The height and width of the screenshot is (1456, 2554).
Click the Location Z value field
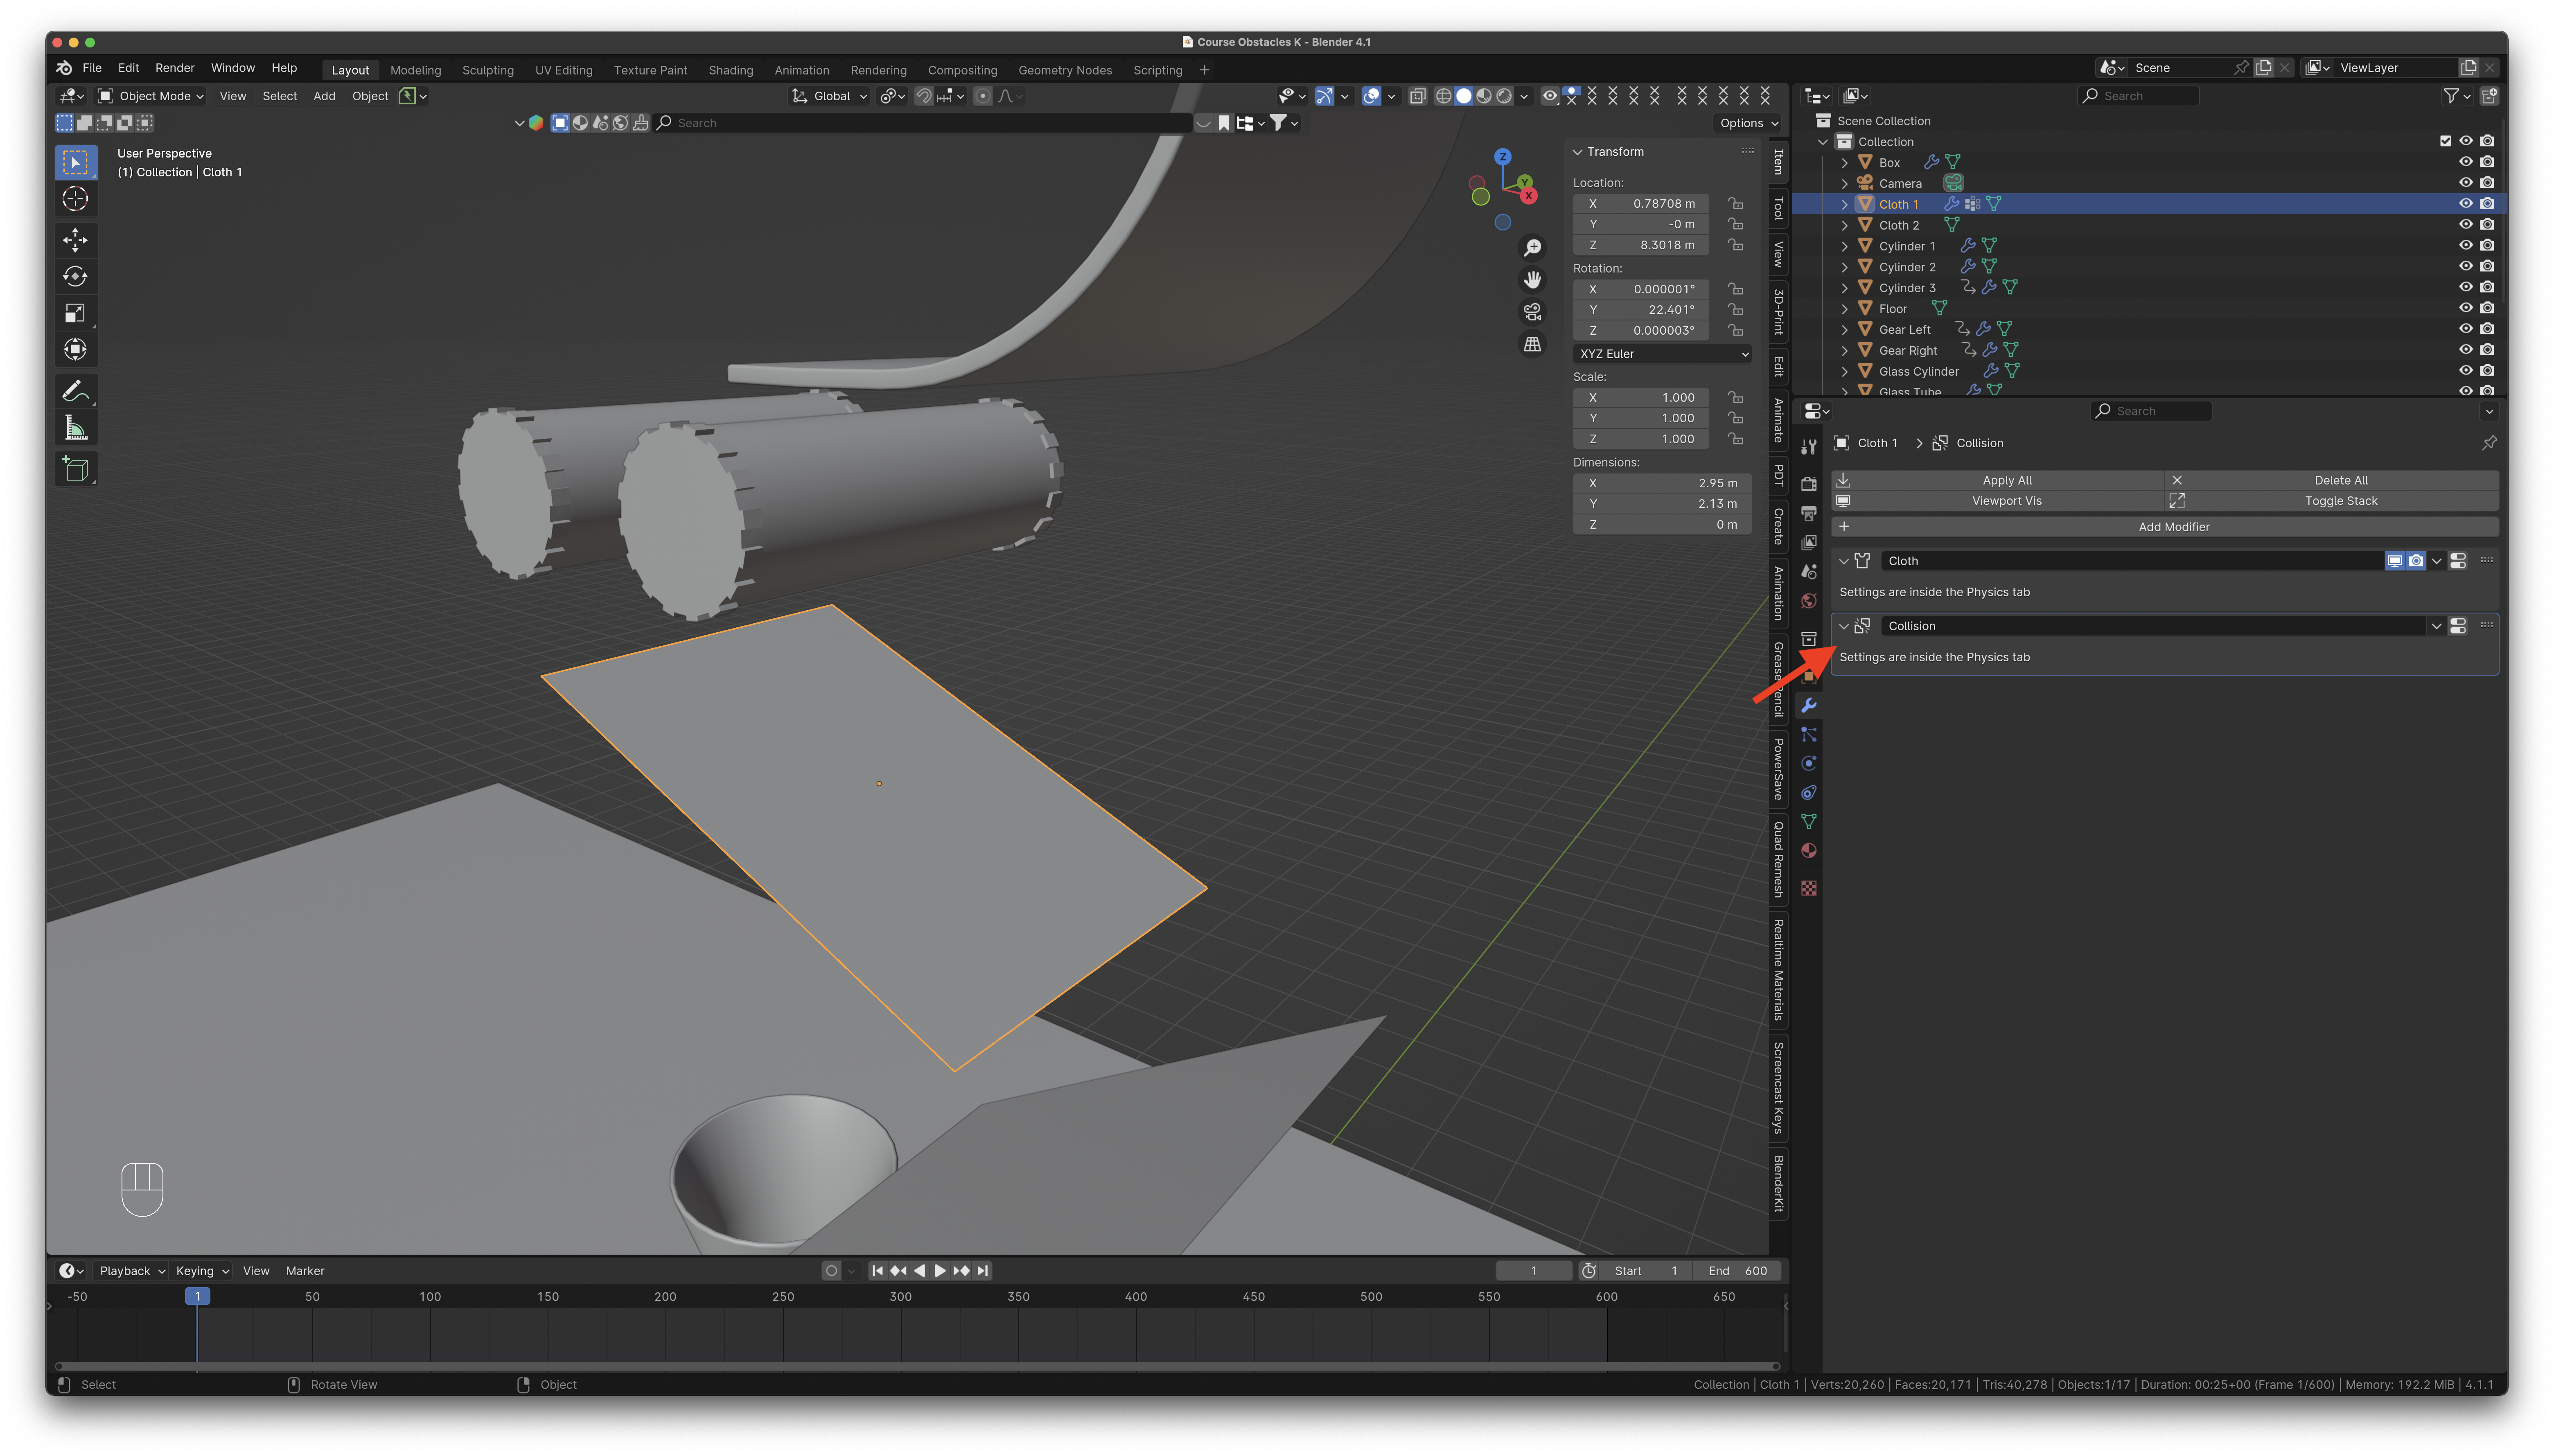[x=1641, y=245]
